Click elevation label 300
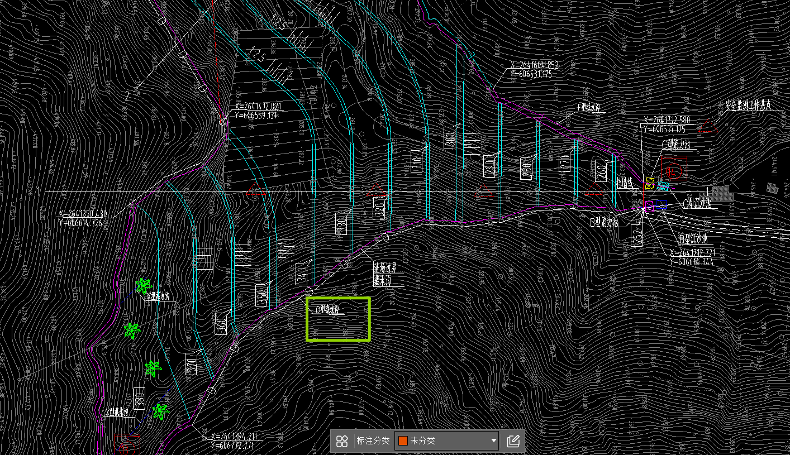 (449, 137)
